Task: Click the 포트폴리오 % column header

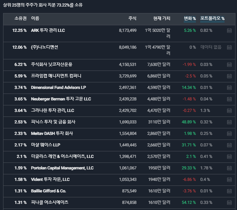Action: (212, 18)
